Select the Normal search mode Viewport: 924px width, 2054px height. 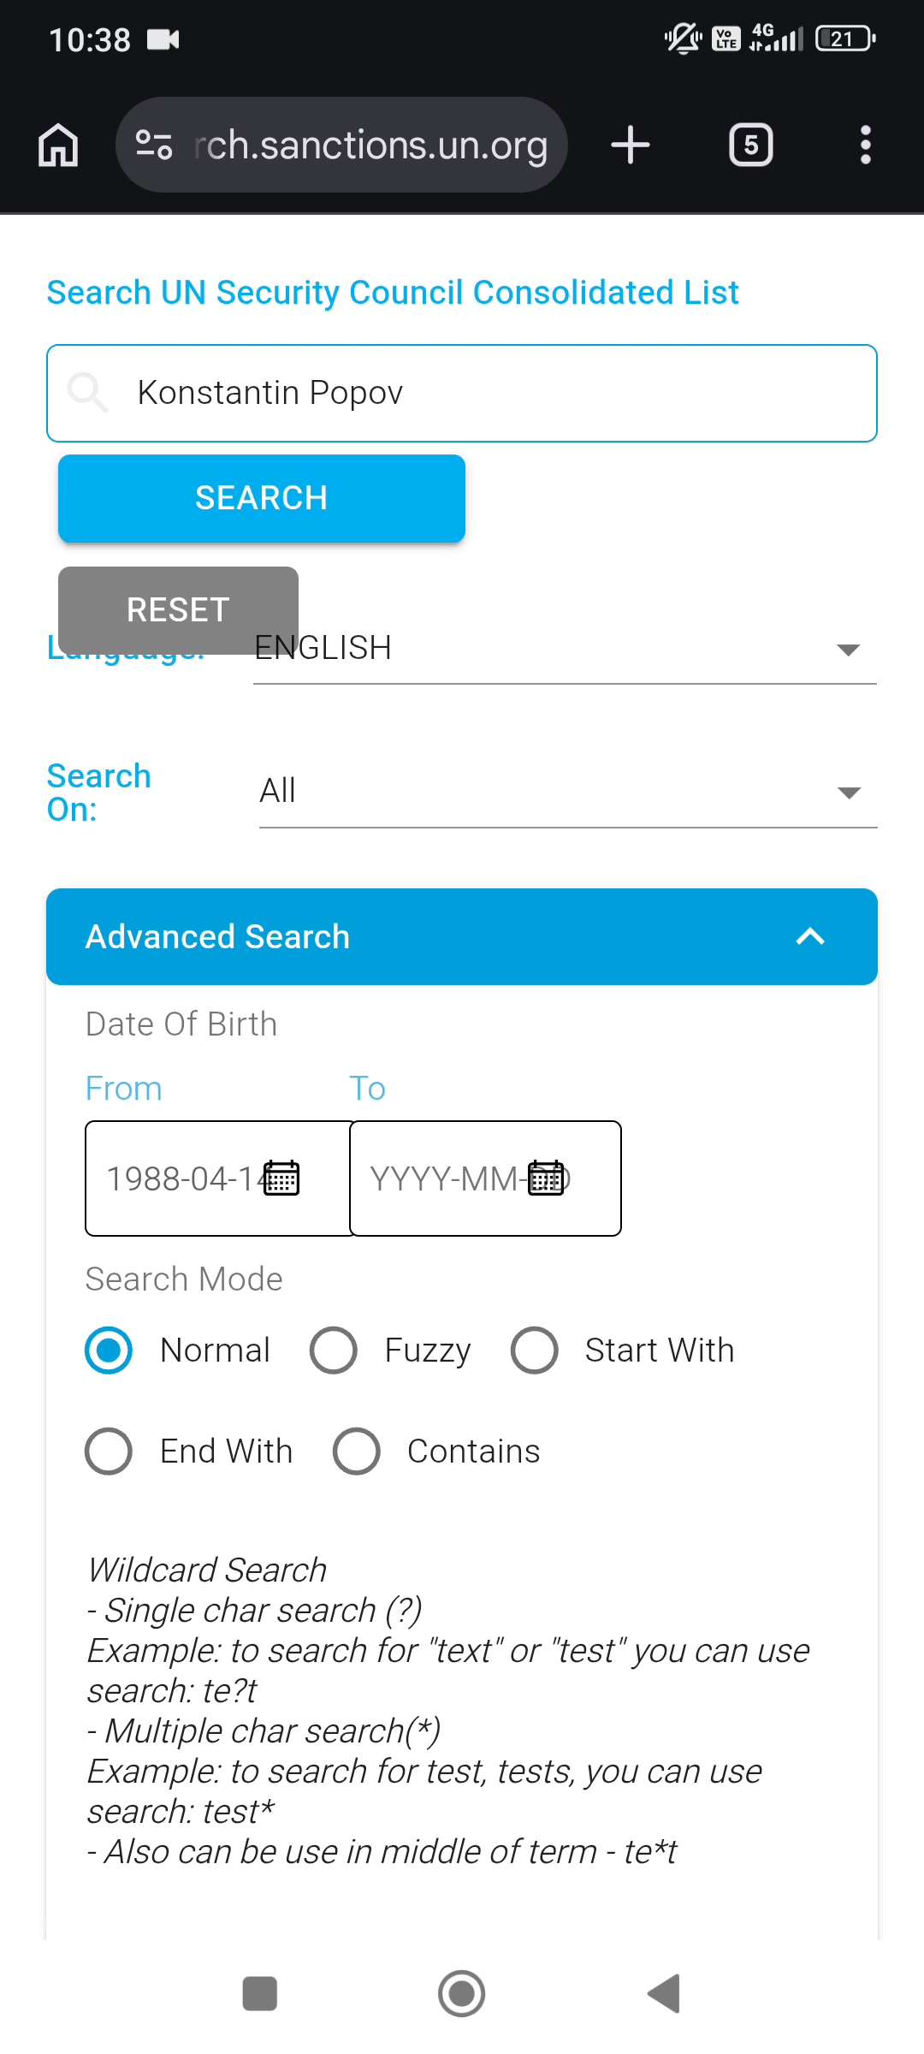(x=109, y=1351)
